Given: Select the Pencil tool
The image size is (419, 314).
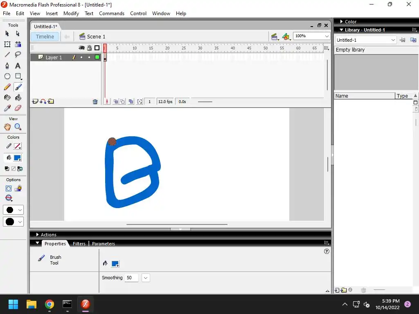Looking at the screenshot, I should (x=7, y=87).
